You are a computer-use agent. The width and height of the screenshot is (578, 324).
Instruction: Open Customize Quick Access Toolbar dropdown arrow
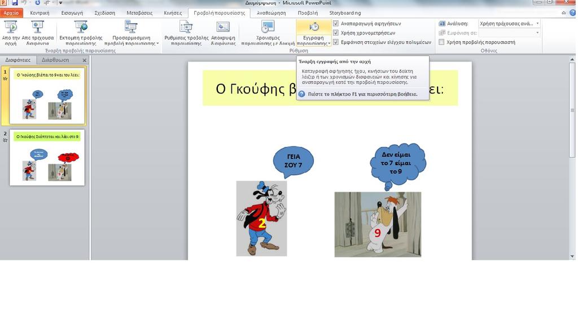[x=60, y=3]
